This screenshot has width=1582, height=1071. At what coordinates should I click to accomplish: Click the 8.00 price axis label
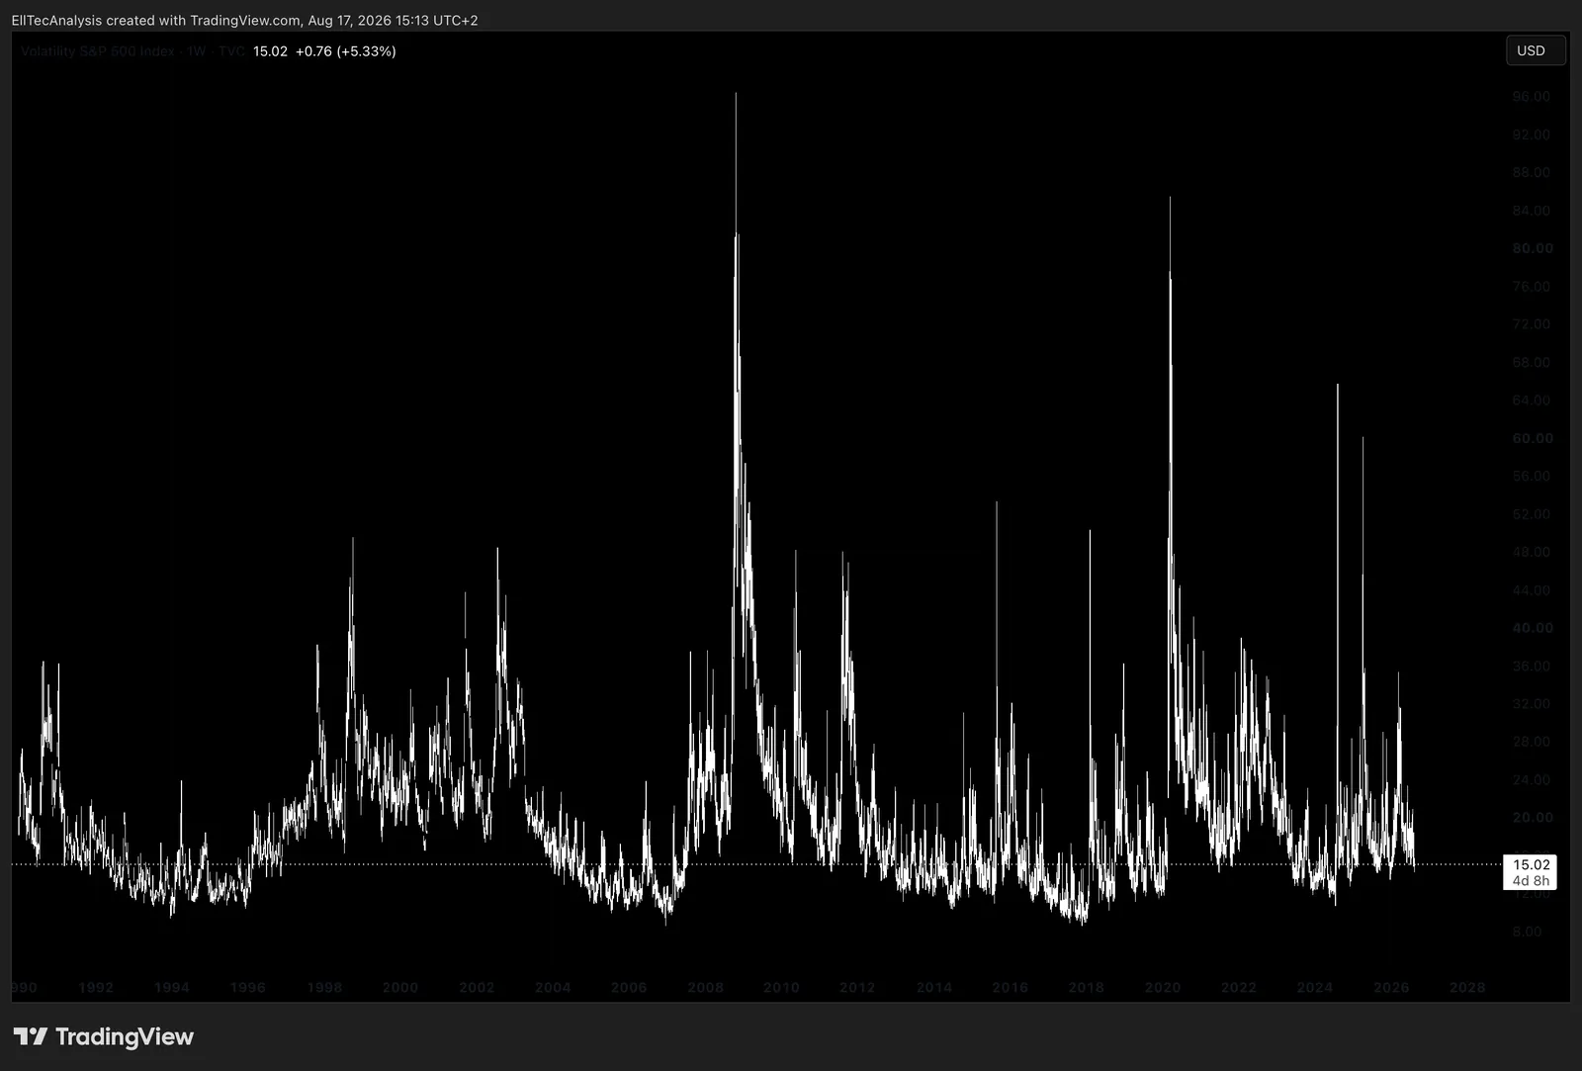tap(1527, 932)
